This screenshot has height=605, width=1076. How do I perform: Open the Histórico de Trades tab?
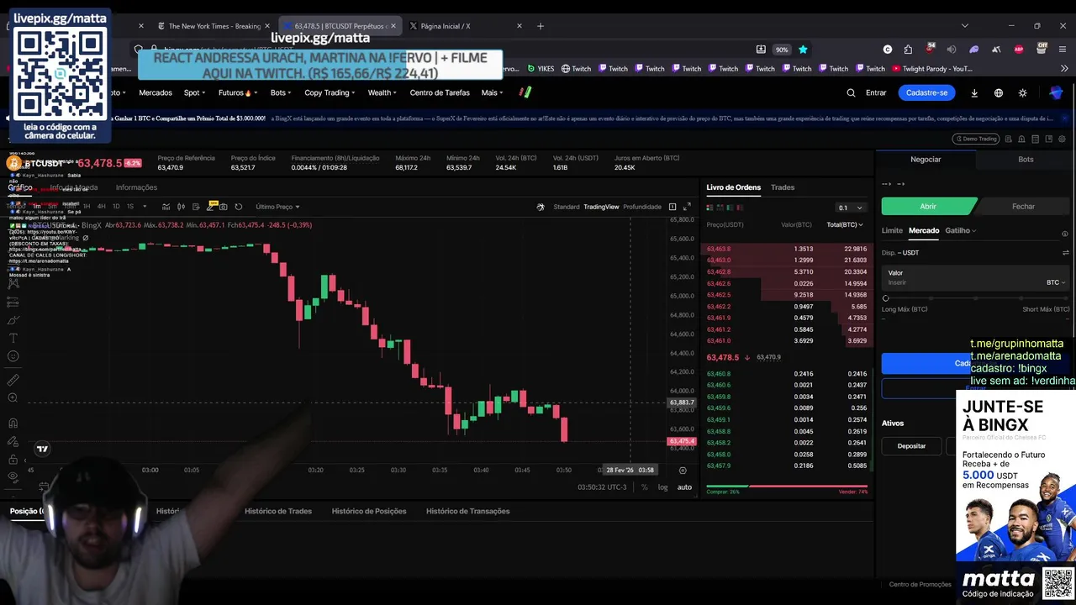point(278,511)
